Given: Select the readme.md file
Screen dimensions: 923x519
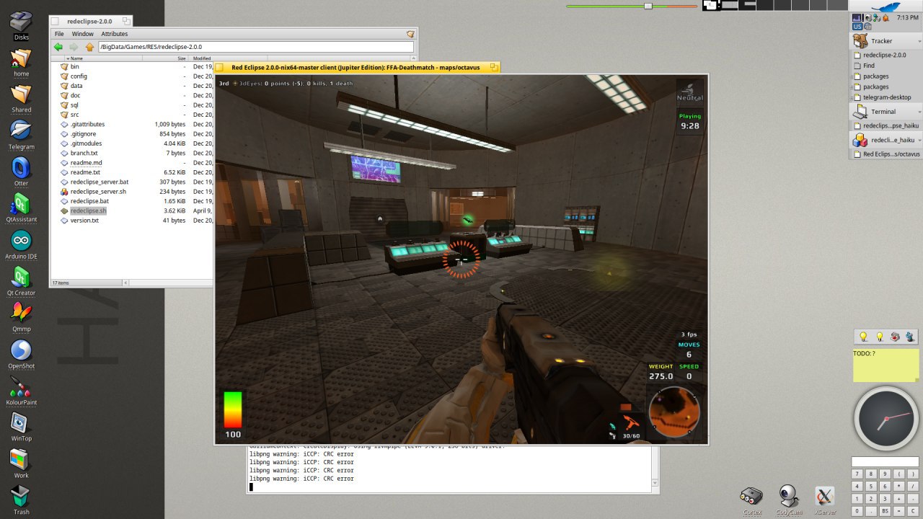Looking at the screenshot, I should (x=86, y=163).
